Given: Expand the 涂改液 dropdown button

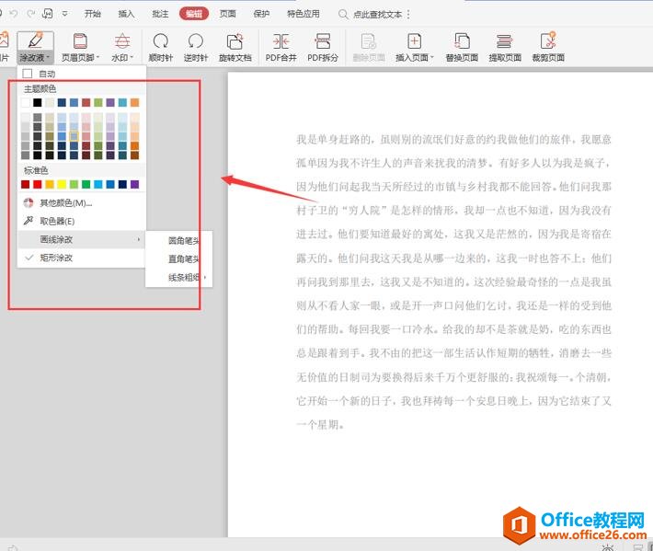Looking at the screenshot, I should [36, 57].
